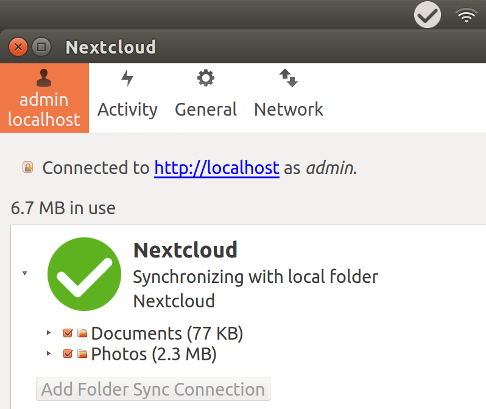The image size is (486, 409).
Task: Uncheck the Documents folder checkbox
Action: (68, 334)
